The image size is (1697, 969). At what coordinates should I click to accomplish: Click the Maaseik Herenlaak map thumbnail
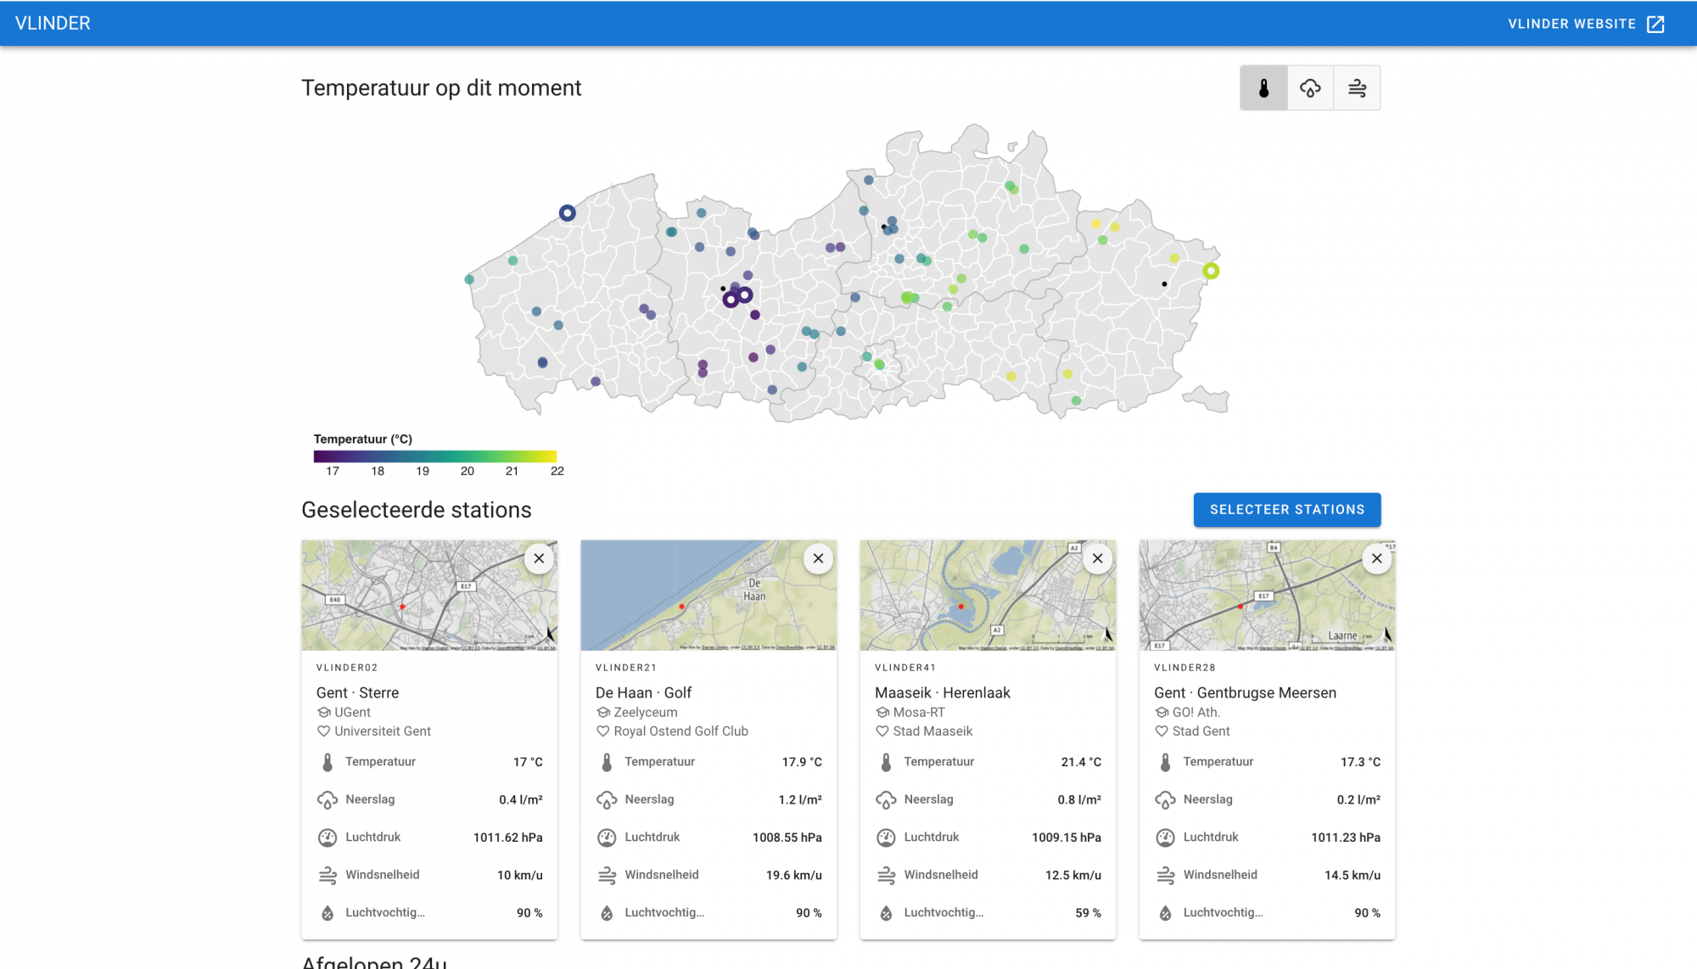tap(976, 598)
